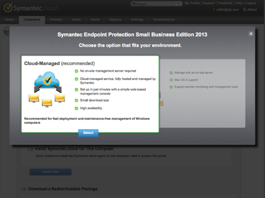Screen dimensions: 265x198
Task: Click the sdfds@kjk.com account email
Action: [227, 10]
